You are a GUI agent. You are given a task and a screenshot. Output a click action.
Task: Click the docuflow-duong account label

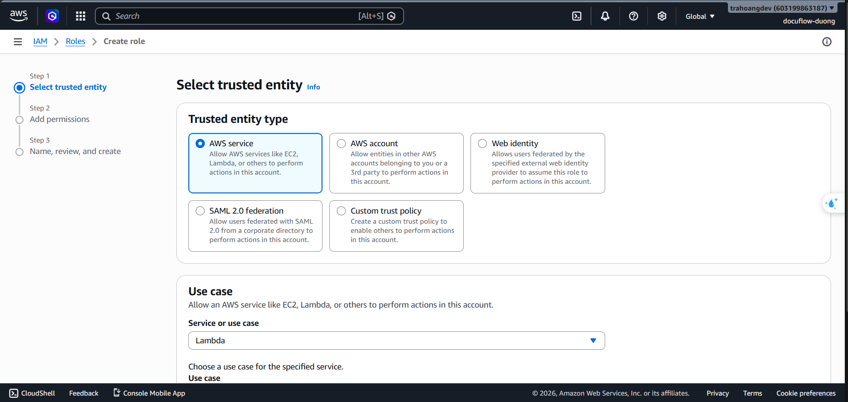click(x=809, y=21)
